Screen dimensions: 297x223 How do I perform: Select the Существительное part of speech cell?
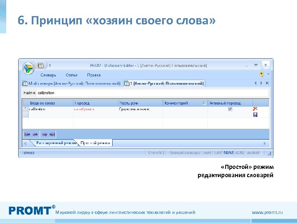[x=140, y=109]
